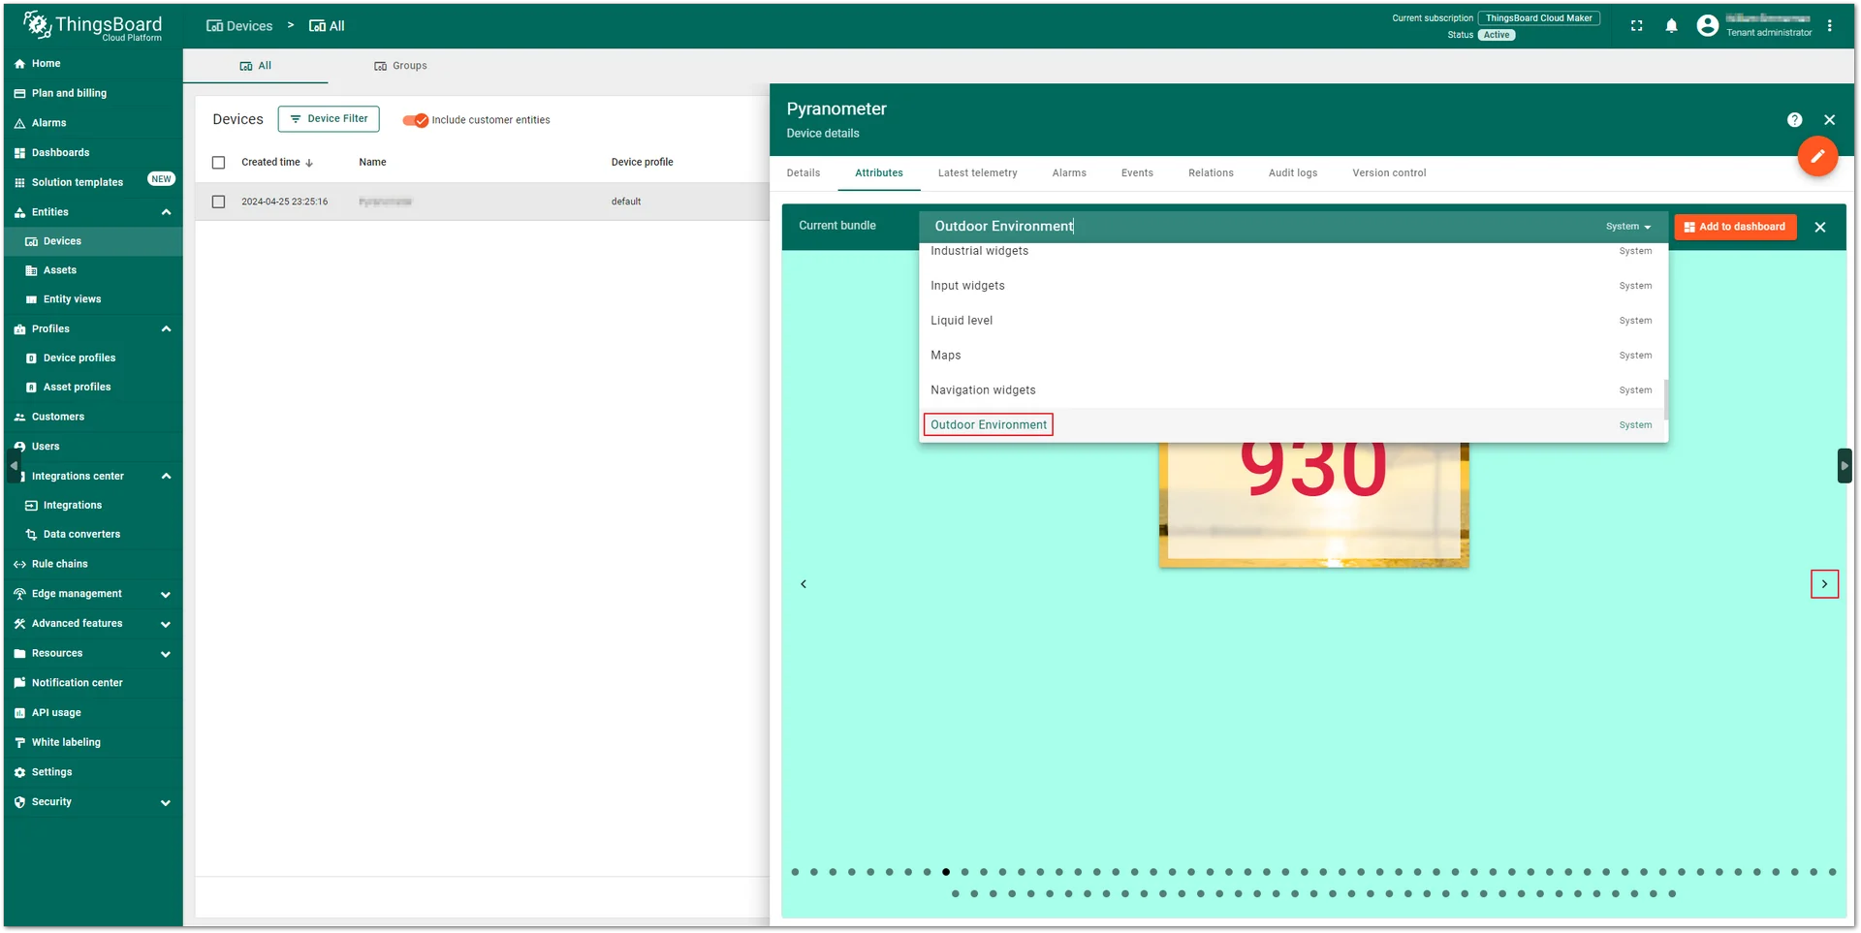
Task: Switch to Details tab
Action: 804,173
